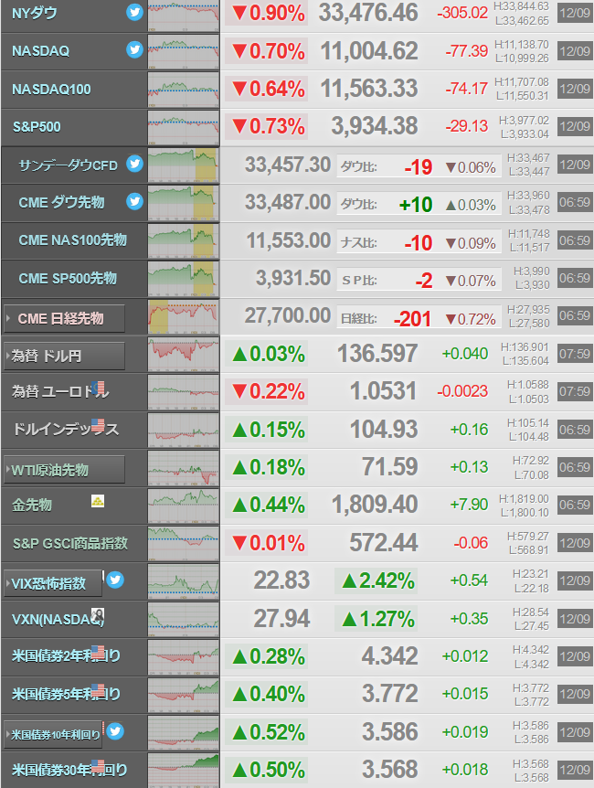
Task: Click the NASDAQ price 11,004.62
Action: pos(369,51)
